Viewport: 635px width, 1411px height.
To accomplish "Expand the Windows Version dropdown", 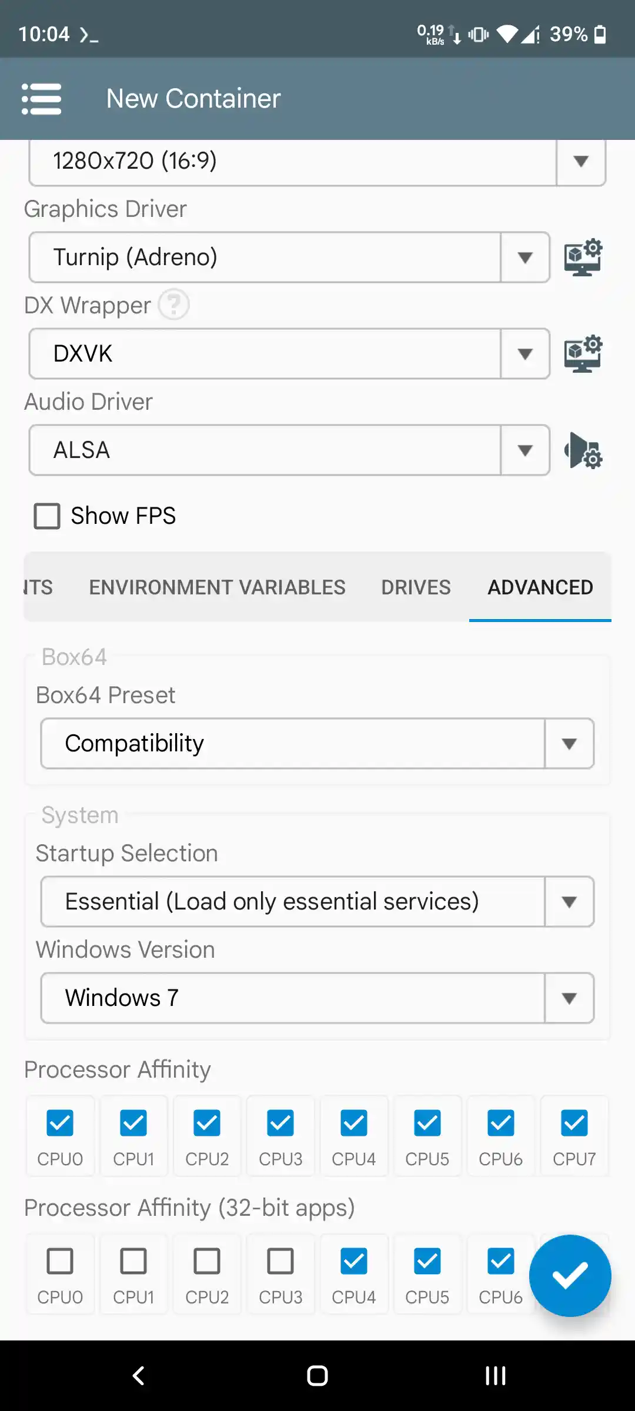I will 317,998.
